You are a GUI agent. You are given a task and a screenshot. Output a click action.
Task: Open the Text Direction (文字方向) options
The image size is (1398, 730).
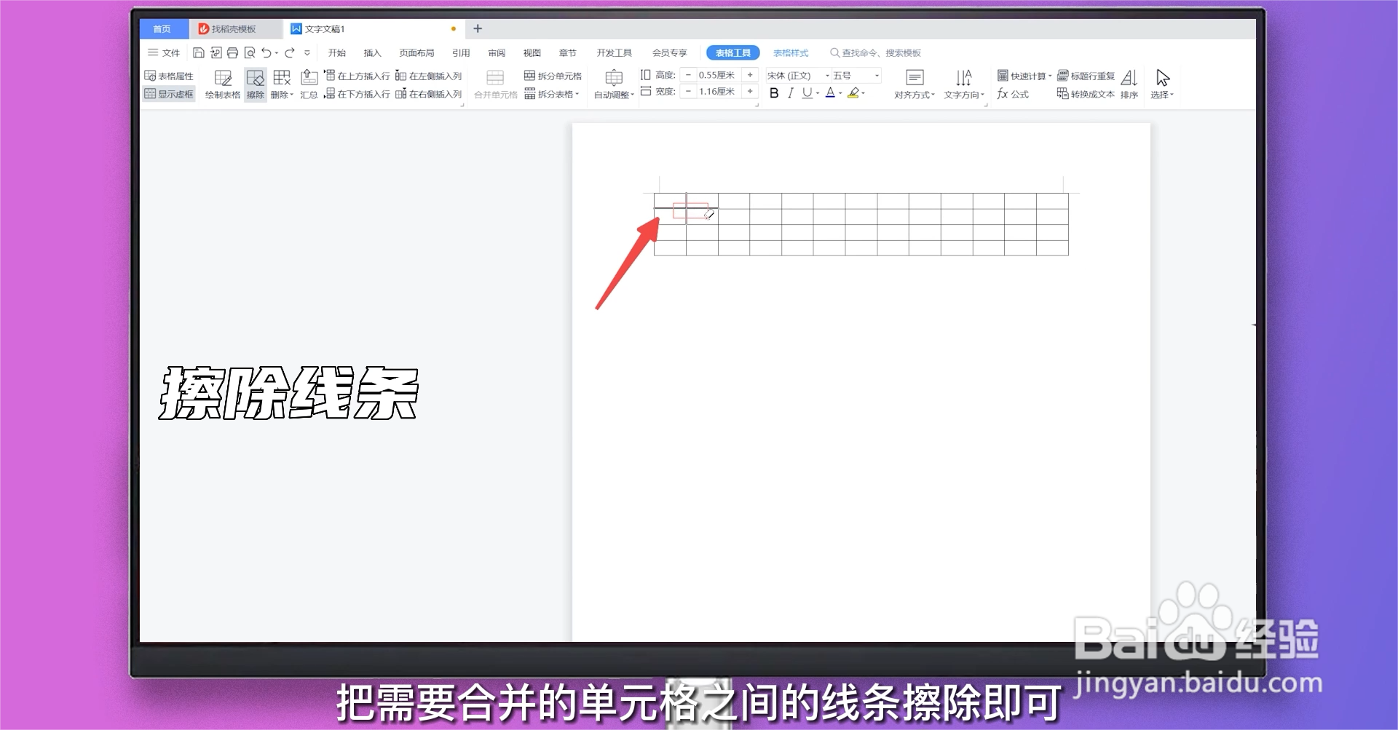(x=964, y=84)
